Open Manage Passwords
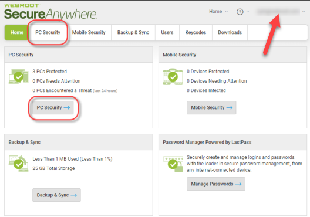 pyautogui.click(x=216, y=184)
